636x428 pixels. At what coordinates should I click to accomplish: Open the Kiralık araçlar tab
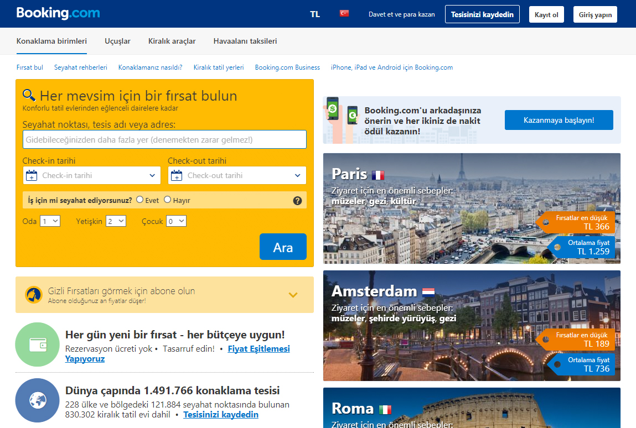[x=172, y=41]
